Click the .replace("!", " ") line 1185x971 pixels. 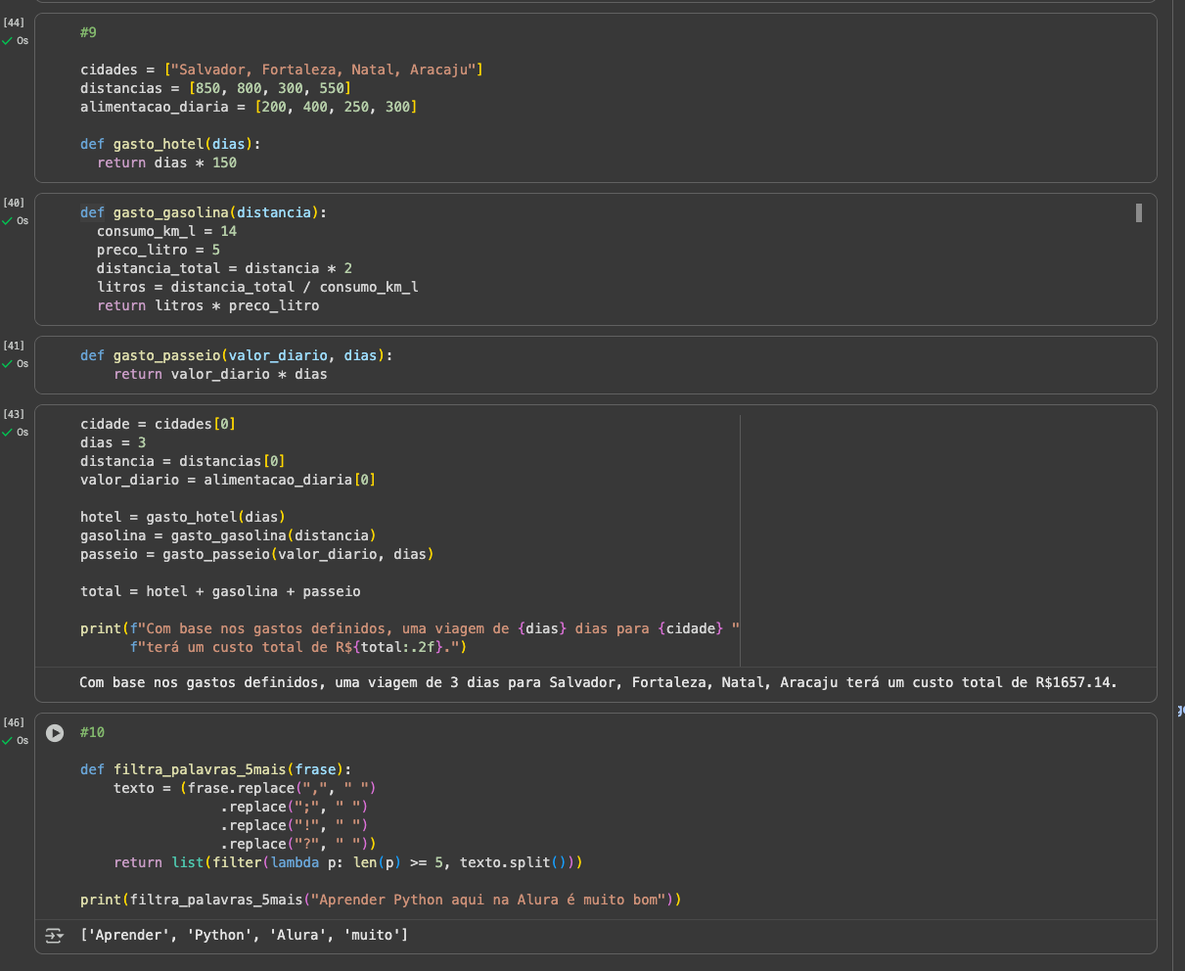pos(294,825)
